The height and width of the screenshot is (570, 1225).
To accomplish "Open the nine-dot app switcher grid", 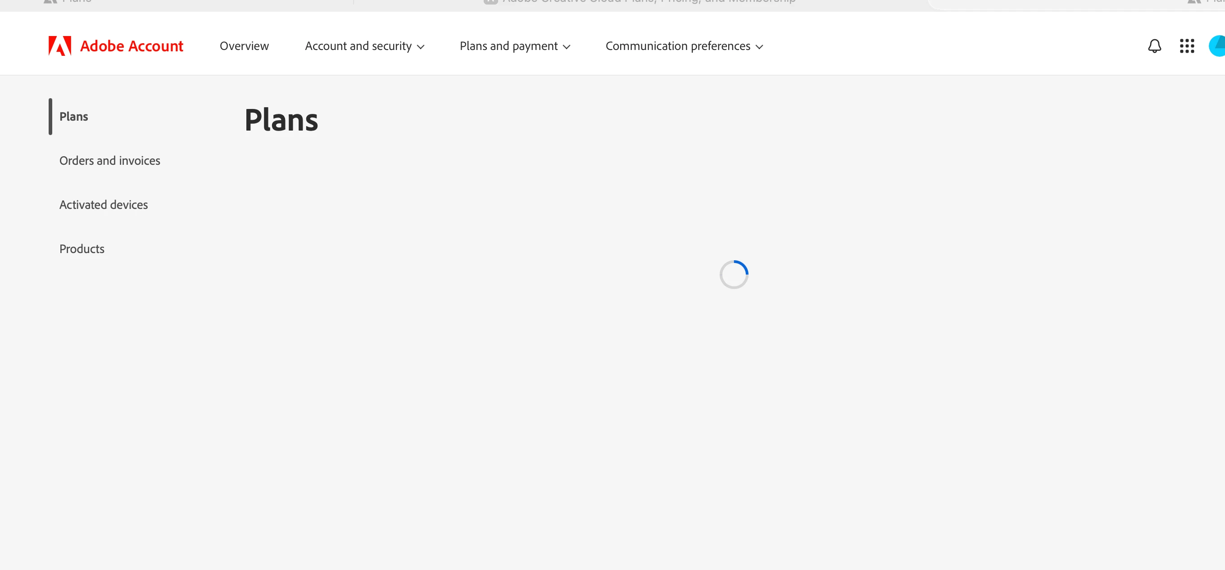I will tap(1186, 46).
